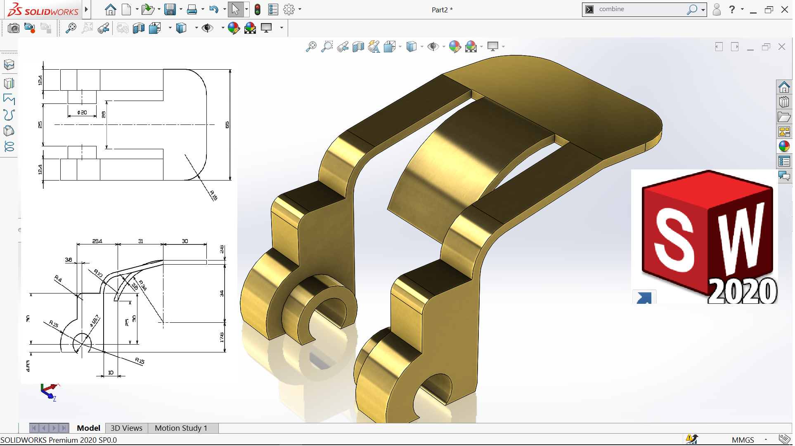Click the Previous View icon in viewport toolbar
Image resolution: width=795 pixels, height=446 pixels.
[x=343, y=47]
